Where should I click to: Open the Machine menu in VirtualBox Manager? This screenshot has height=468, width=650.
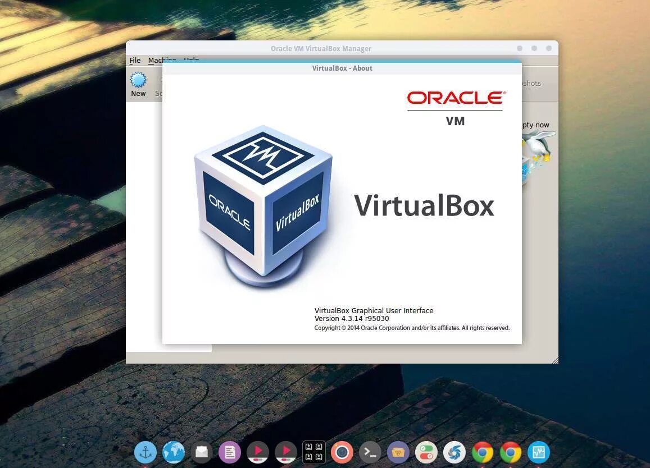(x=162, y=61)
